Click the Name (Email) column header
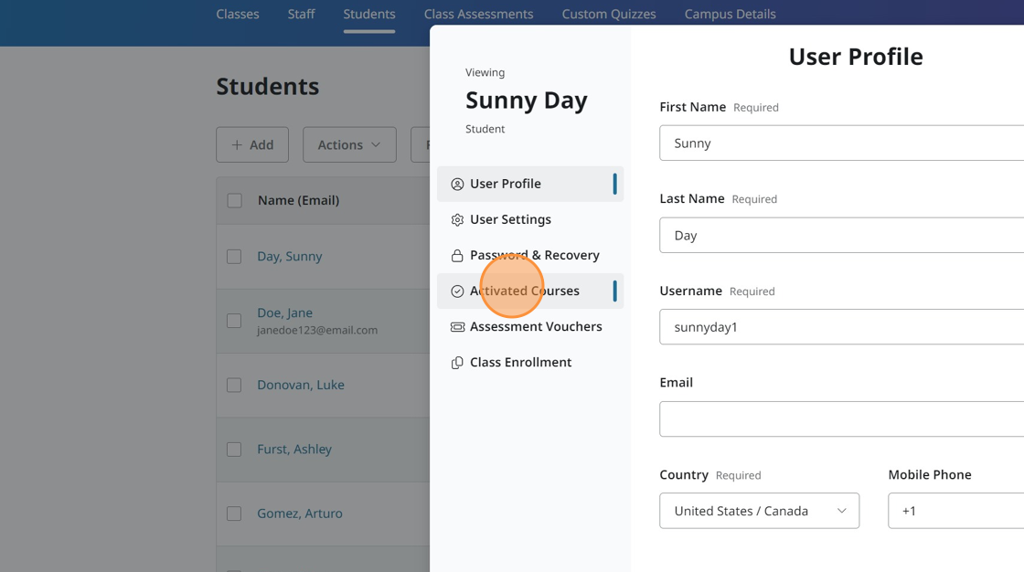This screenshot has height=572, width=1024. (298, 200)
